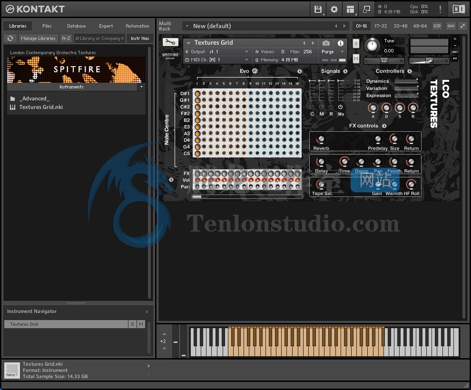This screenshot has width=471, height=390.
Task: Show Evo info icon
Action: tap(299, 71)
